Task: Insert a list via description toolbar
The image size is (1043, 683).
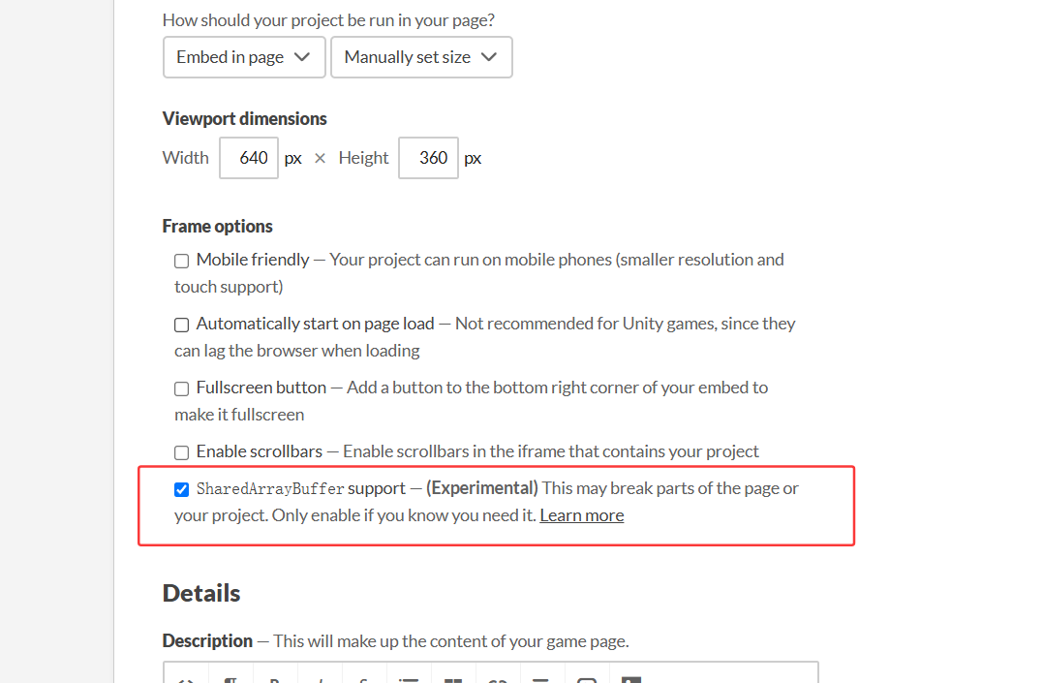Action: [409, 679]
